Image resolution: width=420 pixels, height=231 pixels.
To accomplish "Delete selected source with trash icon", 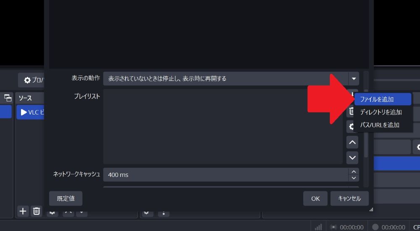I will 37,211.
